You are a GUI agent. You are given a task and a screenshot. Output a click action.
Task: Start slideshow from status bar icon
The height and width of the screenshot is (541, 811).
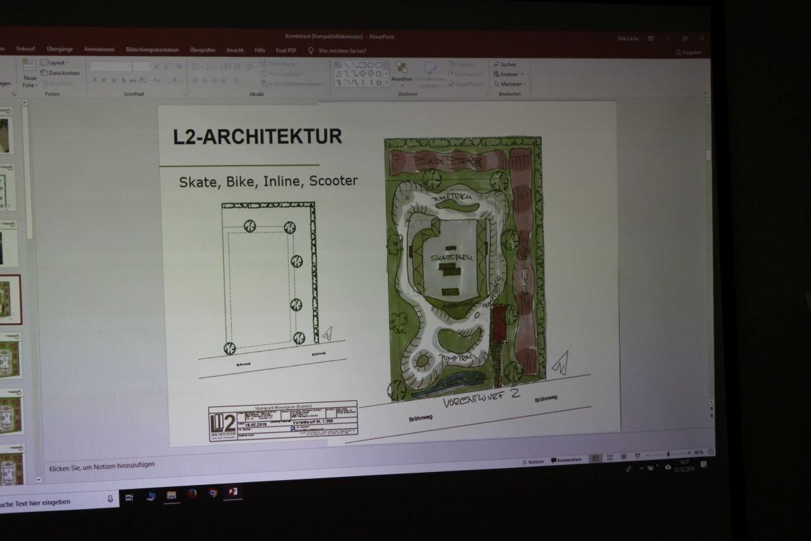(x=636, y=456)
